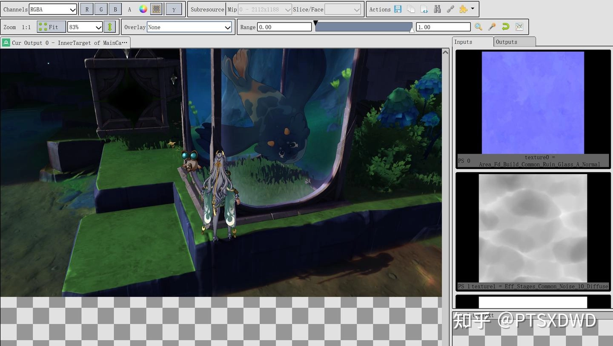The image size is (613, 346).
Task: Click the rendered game scene in the viewer
Action: (x=221, y=172)
